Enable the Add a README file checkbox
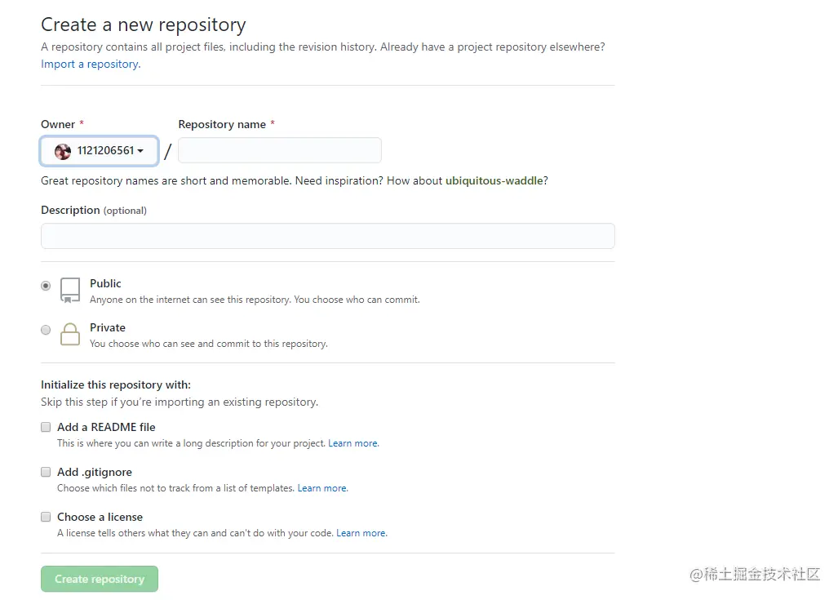This screenshot has height=600, width=838. click(x=46, y=427)
